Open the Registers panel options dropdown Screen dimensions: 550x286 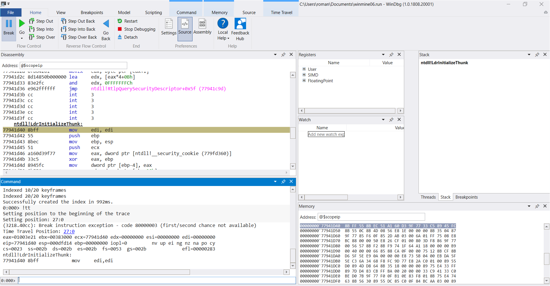(383, 54)
